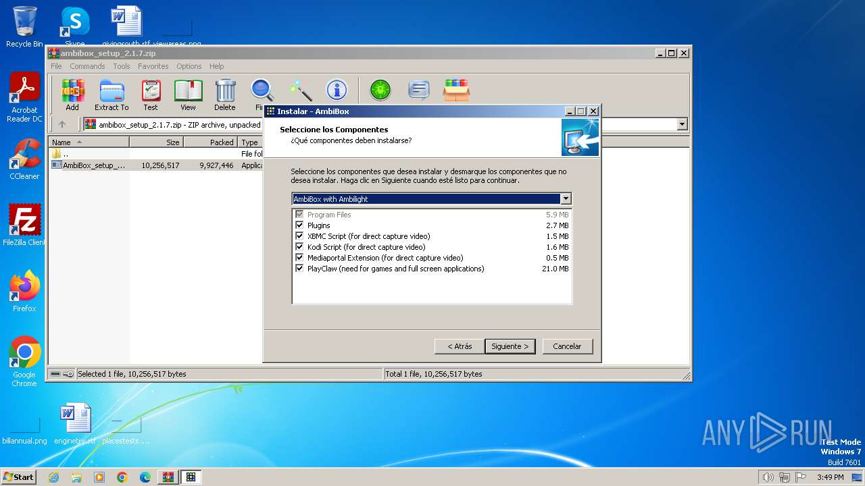Viewport: 865px width, 486px height.
Task: Open the File menu in WinRAR
Action: tap(56, 66)
